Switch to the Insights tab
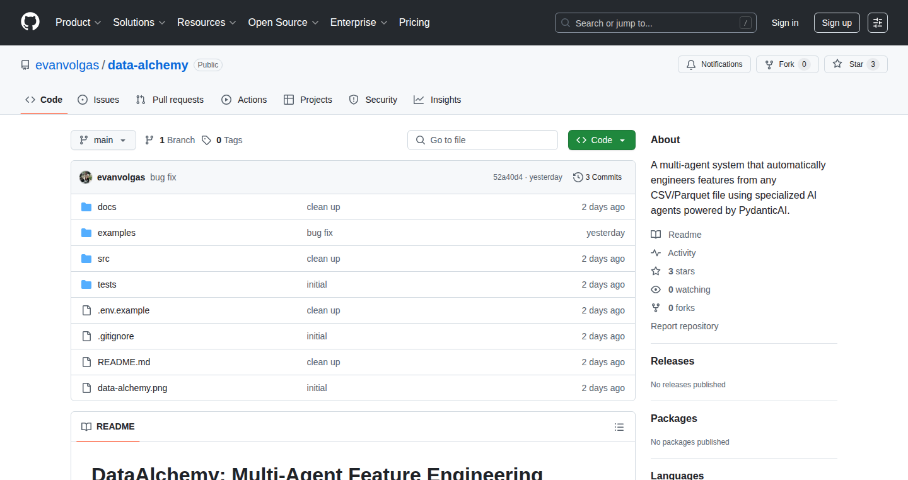908x480 pixels. point(438,100)
